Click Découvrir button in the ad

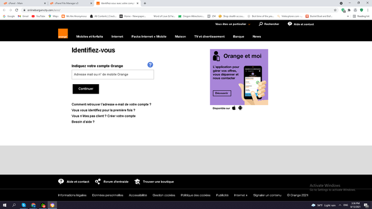tap(222, 93)
